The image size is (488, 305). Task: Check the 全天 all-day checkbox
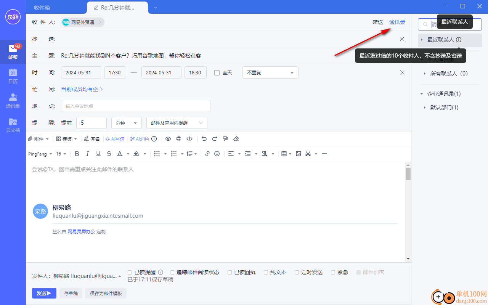click(x=217, y=72)
